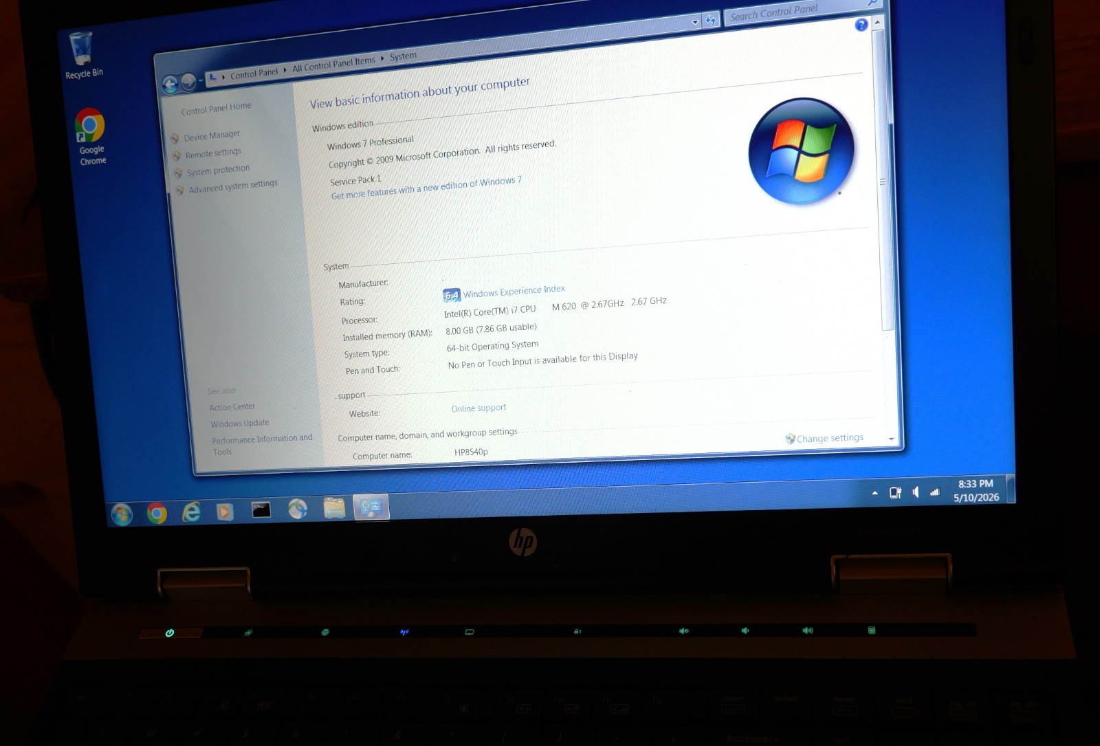This screenshot has height=746, width=1100.
Task: Open the Recycle Bin desktop icon
Action: point(81,55)
